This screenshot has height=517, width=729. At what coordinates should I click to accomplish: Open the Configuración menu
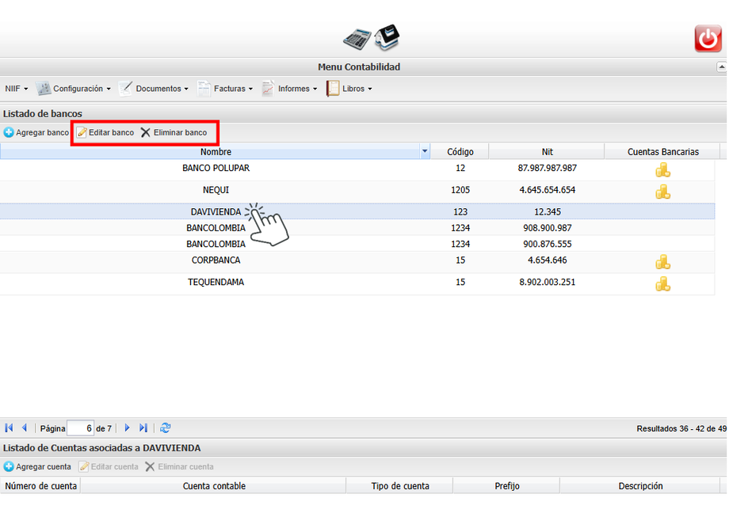(74, 89)
